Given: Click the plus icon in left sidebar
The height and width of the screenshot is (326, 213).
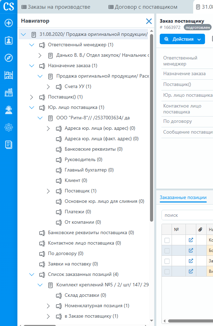Looking at the screenshot, I should [x=9, y=23].
